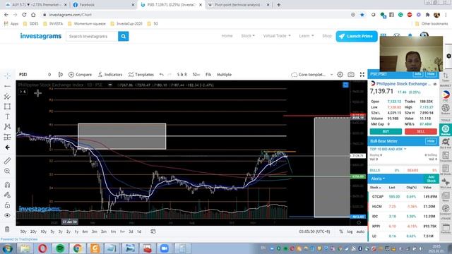Toggle stay in drawing mode
Image resolution: width=452 pixels, height=254 pixels.
[x=7, y=195]
